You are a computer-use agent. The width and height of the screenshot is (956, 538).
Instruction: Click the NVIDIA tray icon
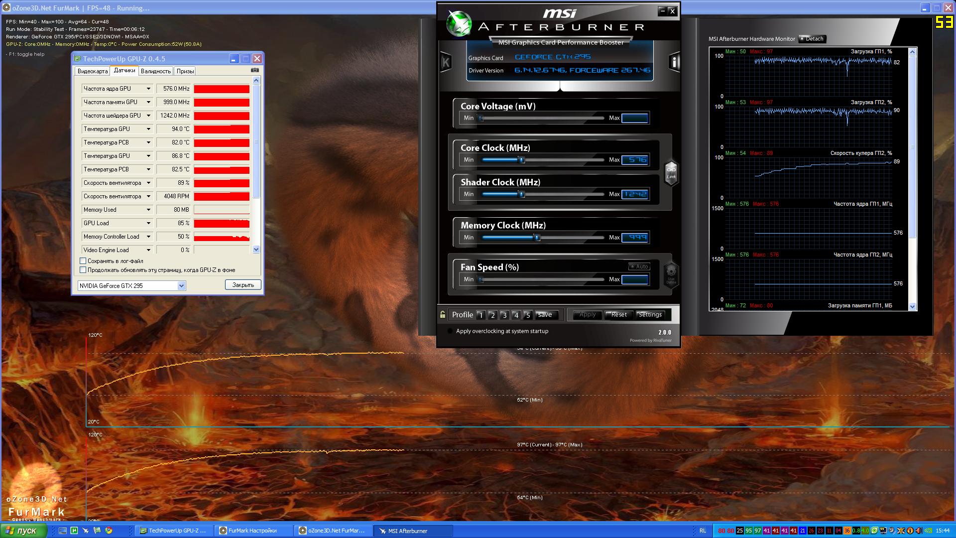928,531
